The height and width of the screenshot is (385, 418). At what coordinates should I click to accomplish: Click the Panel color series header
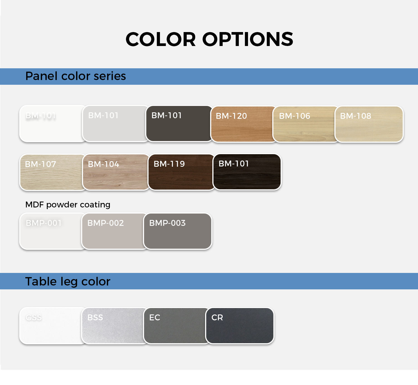click(76, 76)
